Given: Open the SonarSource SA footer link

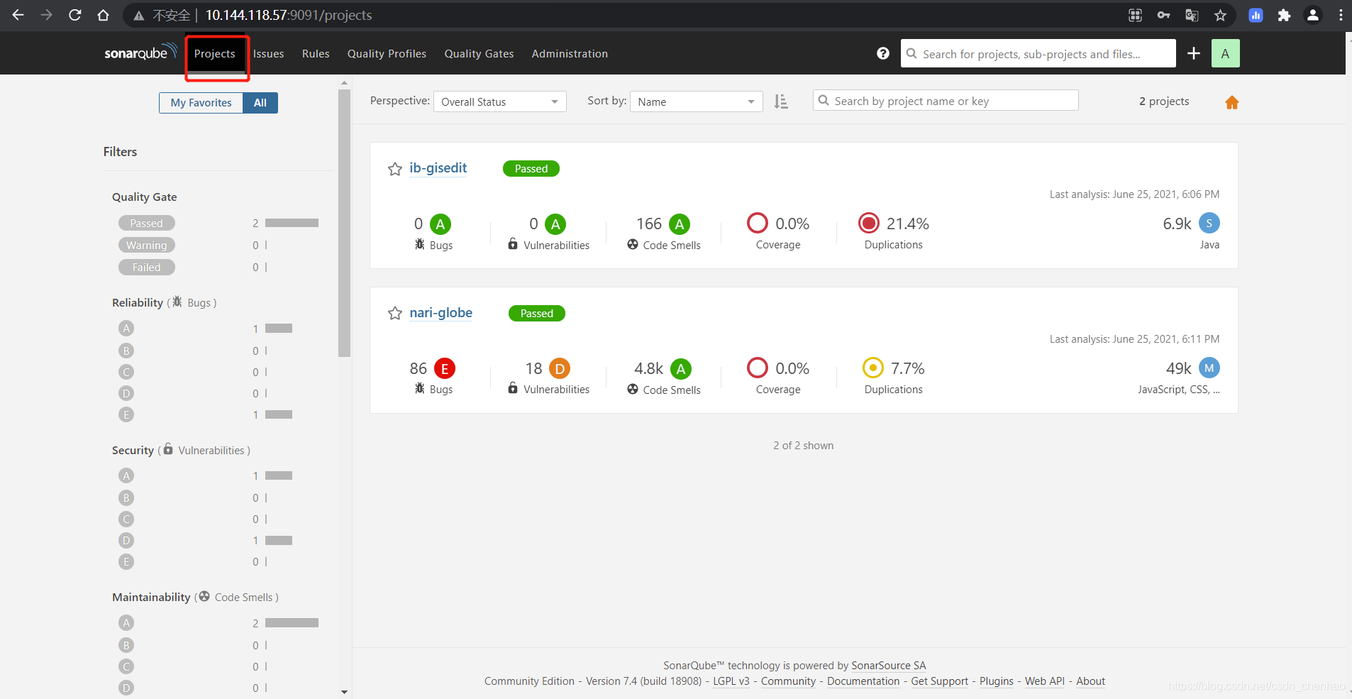Looking at the screenshot, I should (889, 665).
